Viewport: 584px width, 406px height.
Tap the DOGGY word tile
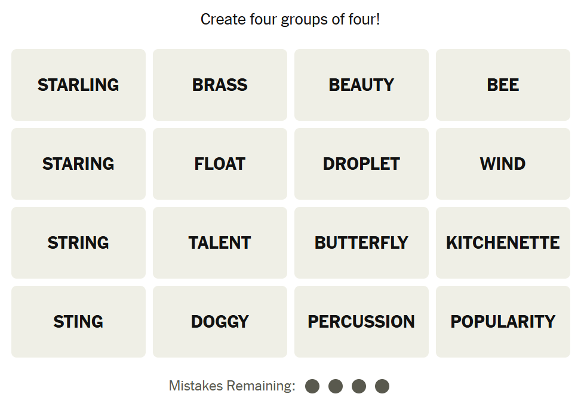pyautogui.click(x=220, y=322)
